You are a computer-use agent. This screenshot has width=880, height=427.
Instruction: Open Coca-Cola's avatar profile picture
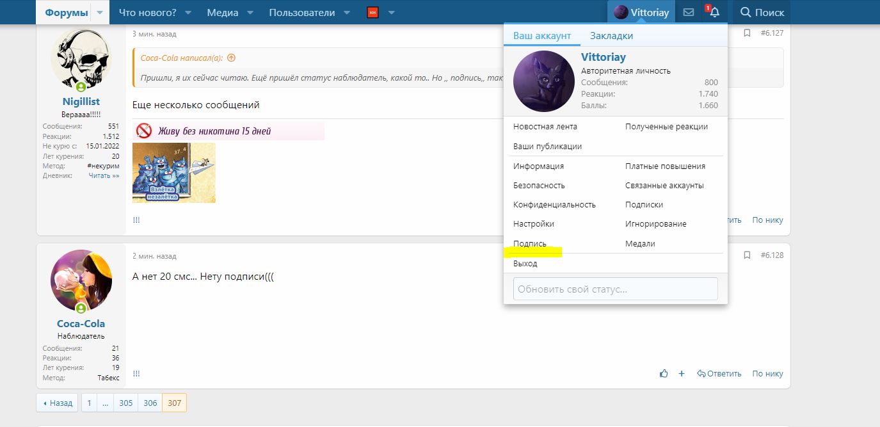point(81,280)
